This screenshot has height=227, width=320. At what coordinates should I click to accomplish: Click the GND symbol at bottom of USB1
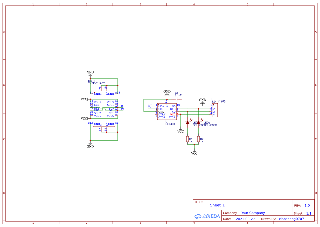tap(90, 144)
